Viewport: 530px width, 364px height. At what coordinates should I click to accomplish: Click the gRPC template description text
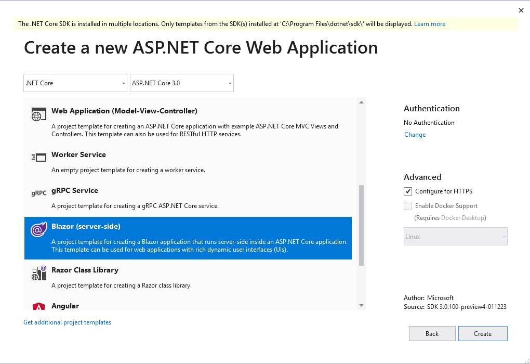(135, 206)
